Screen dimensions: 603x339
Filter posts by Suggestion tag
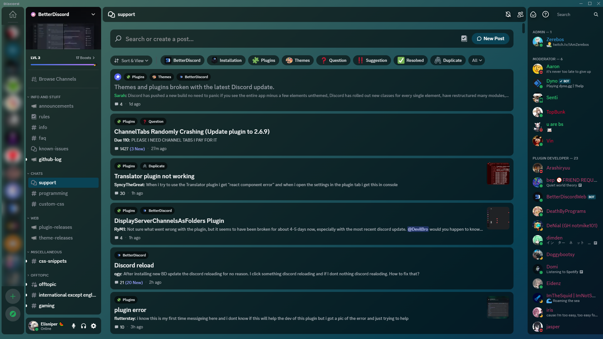[372, 61]
